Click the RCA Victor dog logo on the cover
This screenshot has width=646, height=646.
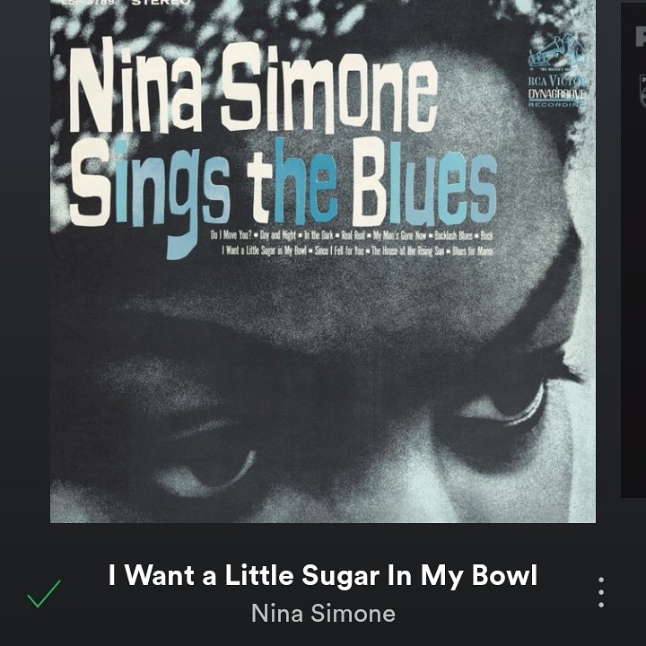(x=556, y=52)
